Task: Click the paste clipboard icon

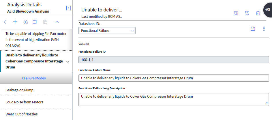Action: pyautogui.click(x=45, y=22)
